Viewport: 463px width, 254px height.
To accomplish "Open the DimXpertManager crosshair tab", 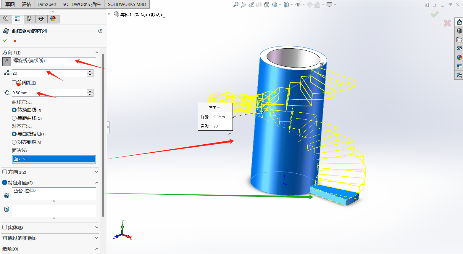I will point(41,19).
